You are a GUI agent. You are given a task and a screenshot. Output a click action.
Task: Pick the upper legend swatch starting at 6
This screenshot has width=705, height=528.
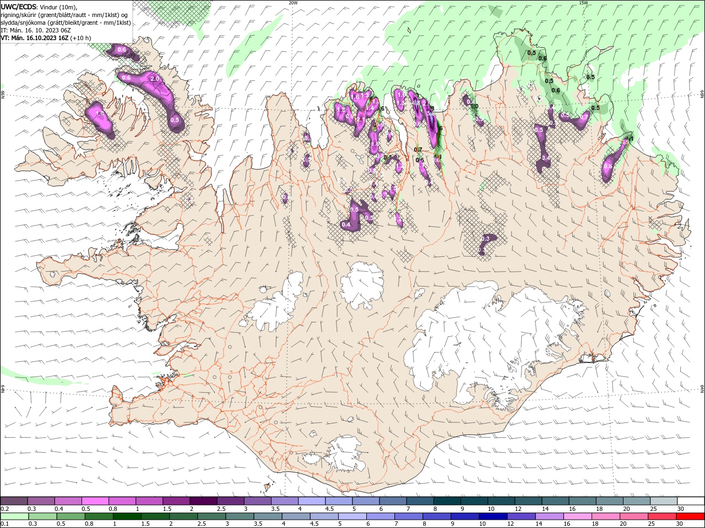tap(393, 501)
